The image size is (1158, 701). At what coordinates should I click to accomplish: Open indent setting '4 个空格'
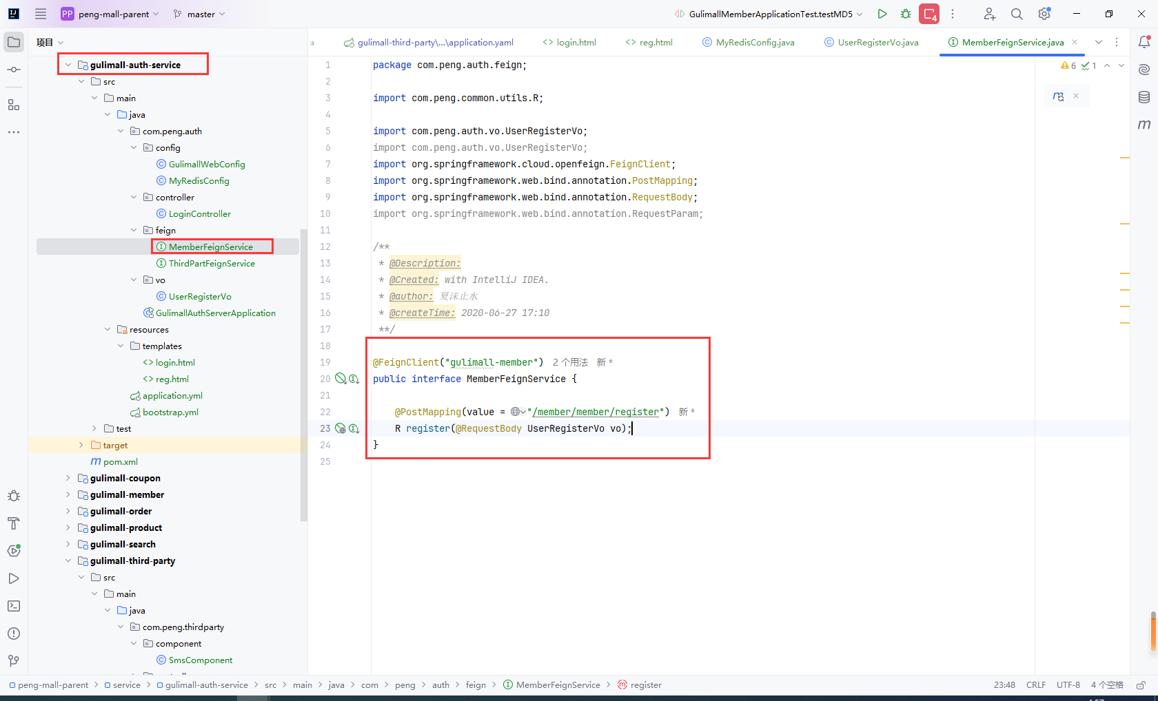tap(1107, 685)
